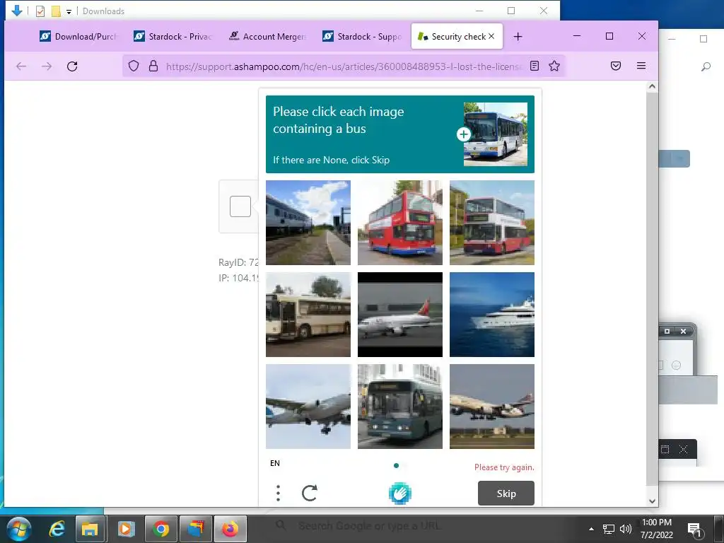Bookmark this page with star

(554, 66)
